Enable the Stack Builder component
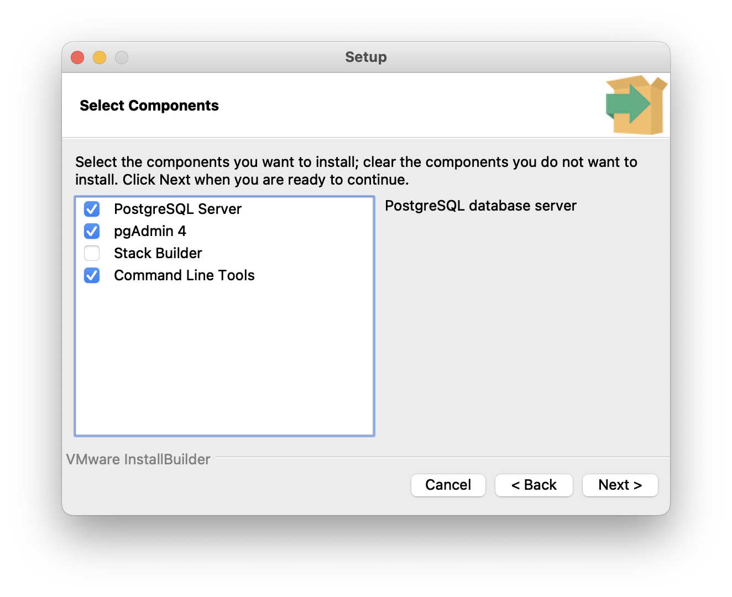Image resolution: width=732 pixels, height=597 pixels. 92,253
